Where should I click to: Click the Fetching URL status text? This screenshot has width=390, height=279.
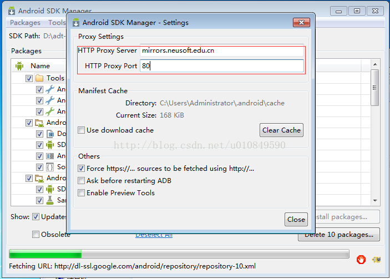[133, 266]
